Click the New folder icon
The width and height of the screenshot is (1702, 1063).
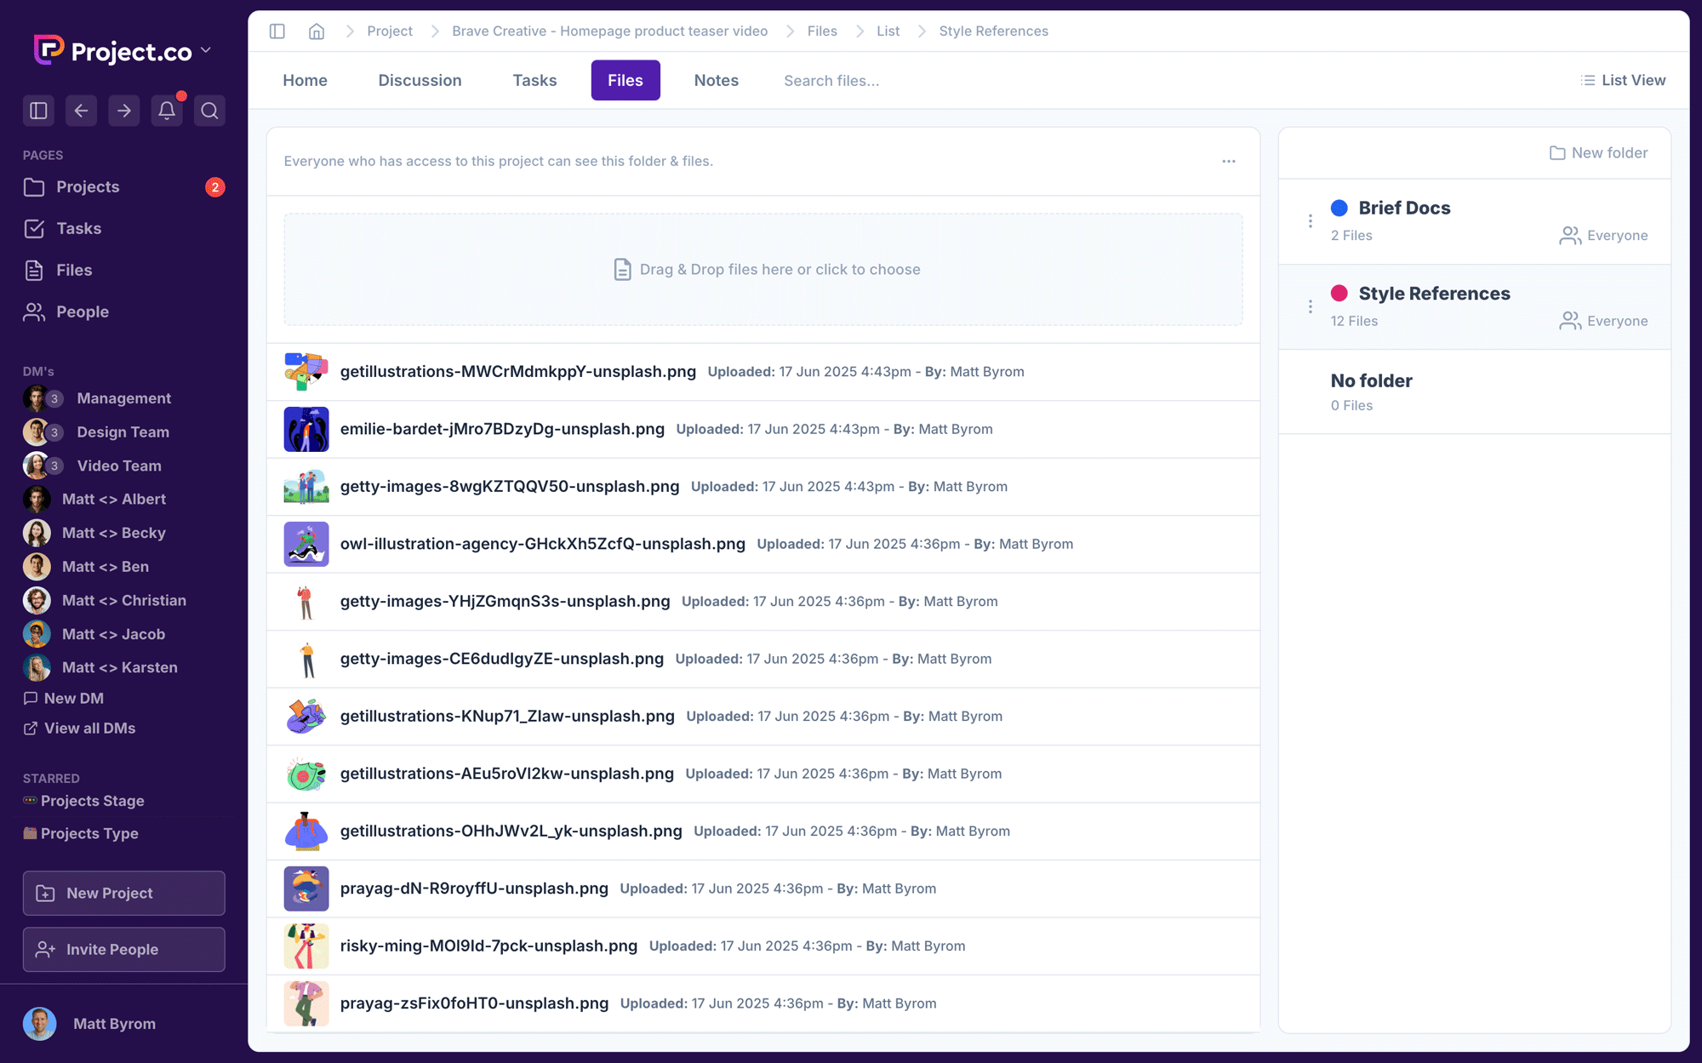click(1557, 153)
